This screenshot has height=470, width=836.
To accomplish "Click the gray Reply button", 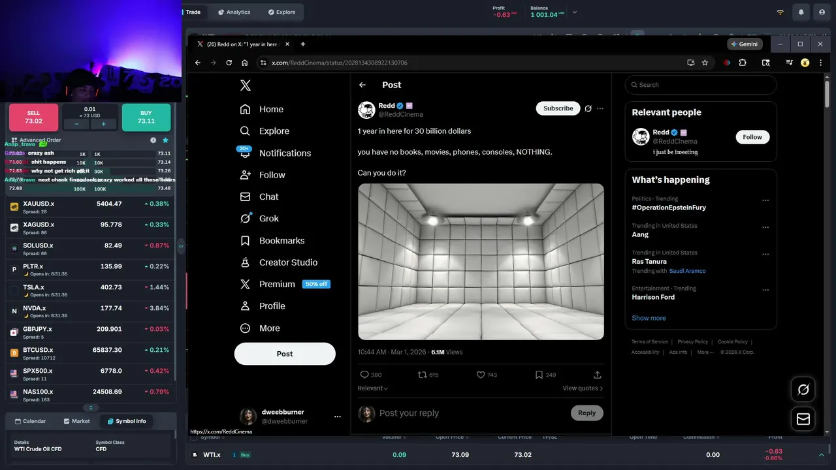I will click(x=587, y=413).
